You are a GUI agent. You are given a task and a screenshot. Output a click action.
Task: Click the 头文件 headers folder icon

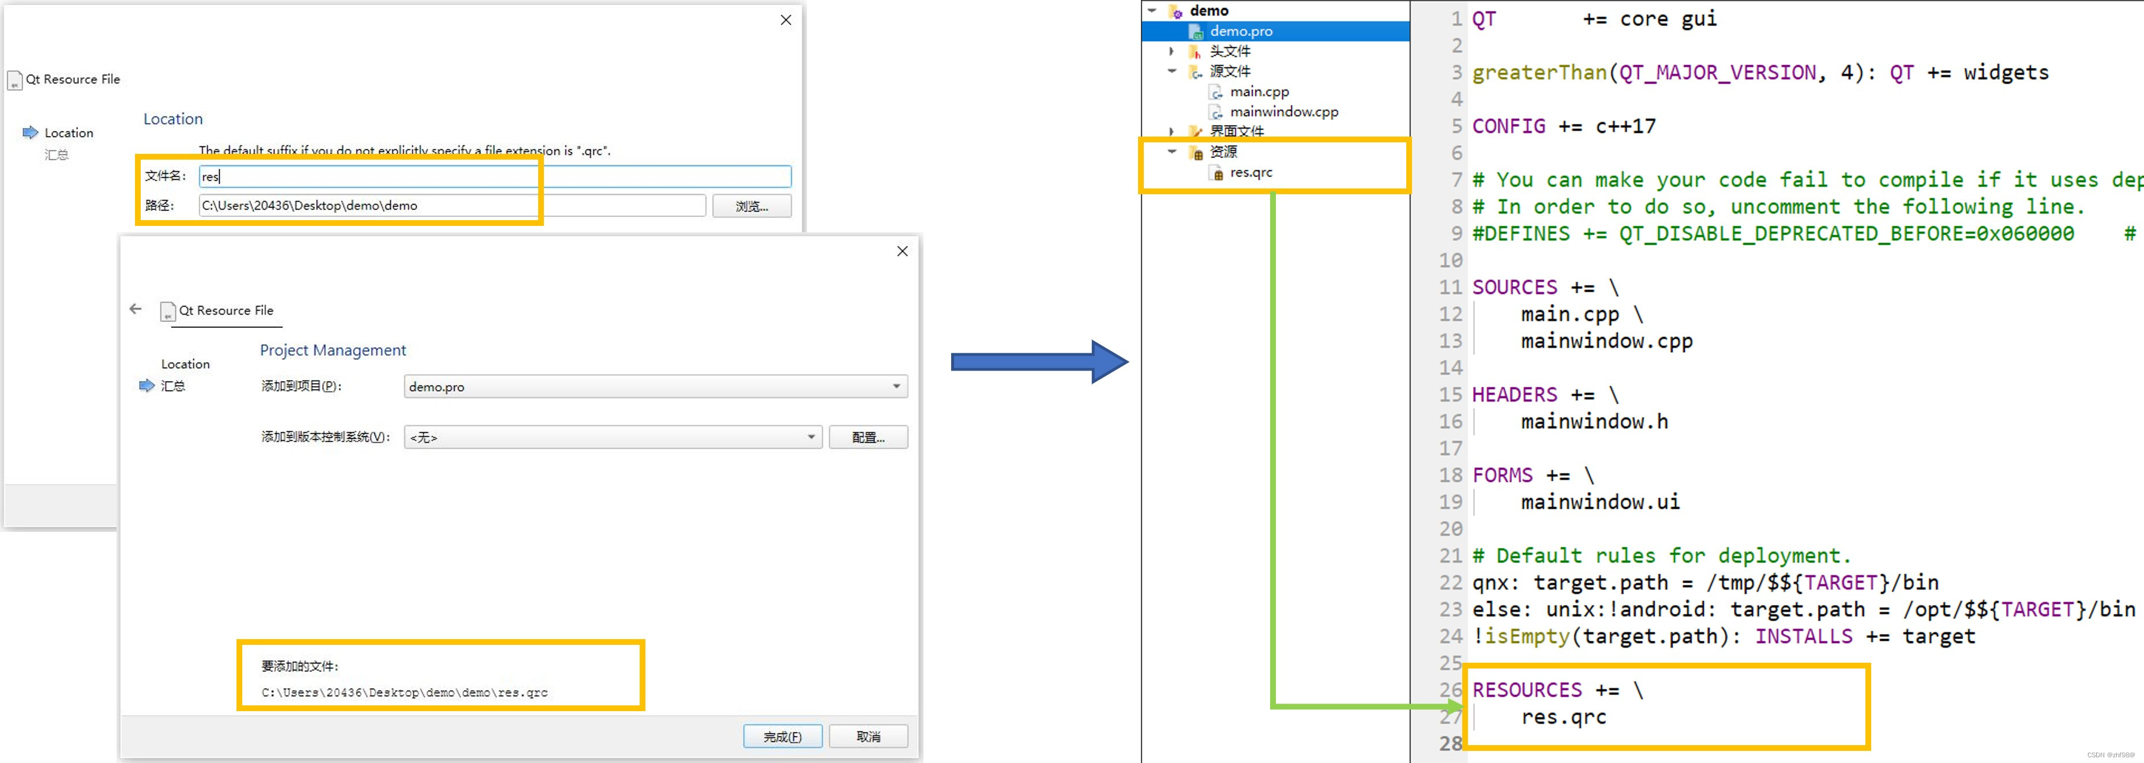[x=1195, y=51]
